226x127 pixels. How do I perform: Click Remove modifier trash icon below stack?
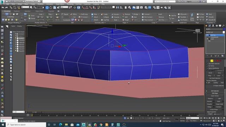tap(218, 56)
